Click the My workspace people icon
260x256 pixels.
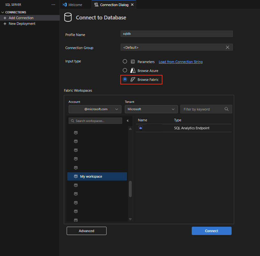[76, 176]
